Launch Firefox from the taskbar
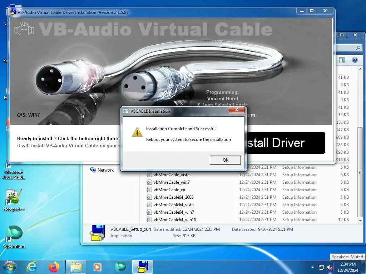Image resolution: width=366 pixels, height=274 pixels. (54, 267)
